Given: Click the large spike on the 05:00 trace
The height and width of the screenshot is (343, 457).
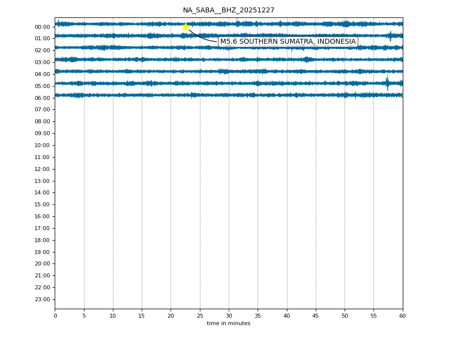Looking at the screenshot, I should pyautogui.click(x=387, y=83).
